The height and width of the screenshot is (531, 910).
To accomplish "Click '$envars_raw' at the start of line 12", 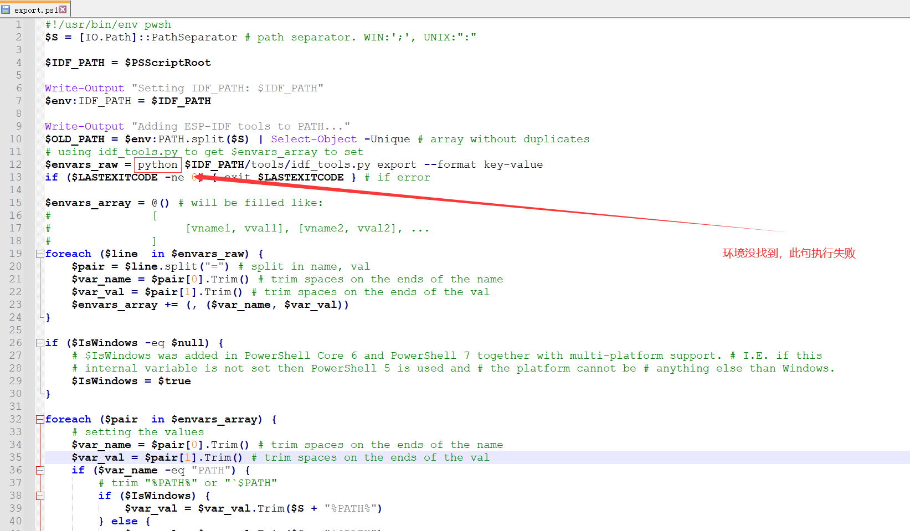I will click(x=81, y=164).
